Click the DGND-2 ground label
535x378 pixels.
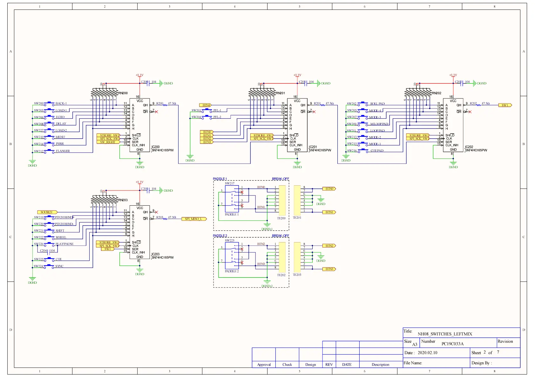click(267, 286)
